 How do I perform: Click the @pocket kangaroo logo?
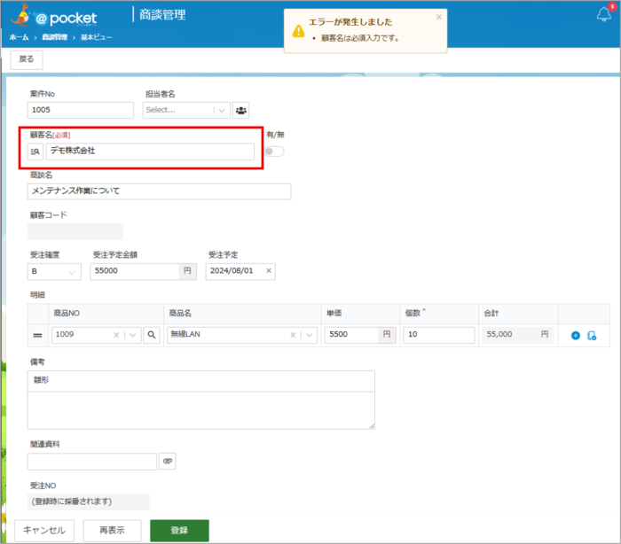click(53, 16)
